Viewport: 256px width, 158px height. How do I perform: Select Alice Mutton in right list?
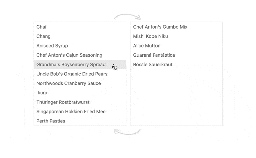(147, 46)
